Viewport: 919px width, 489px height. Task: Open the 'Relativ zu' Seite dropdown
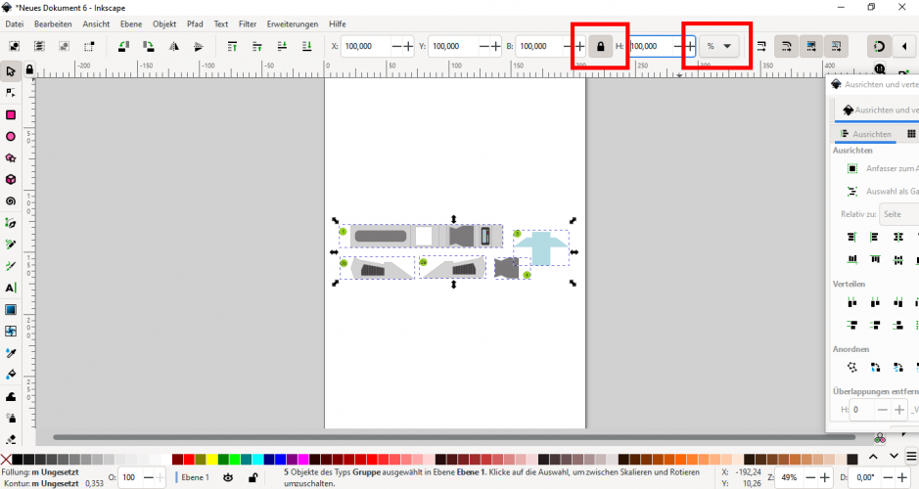(x=899, y=214)
